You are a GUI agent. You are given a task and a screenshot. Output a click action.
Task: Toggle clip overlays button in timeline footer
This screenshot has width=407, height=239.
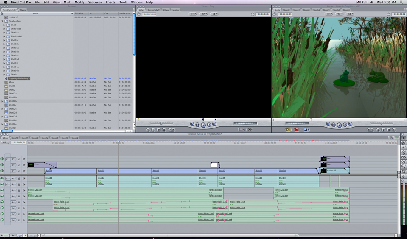tap(13, 236)
